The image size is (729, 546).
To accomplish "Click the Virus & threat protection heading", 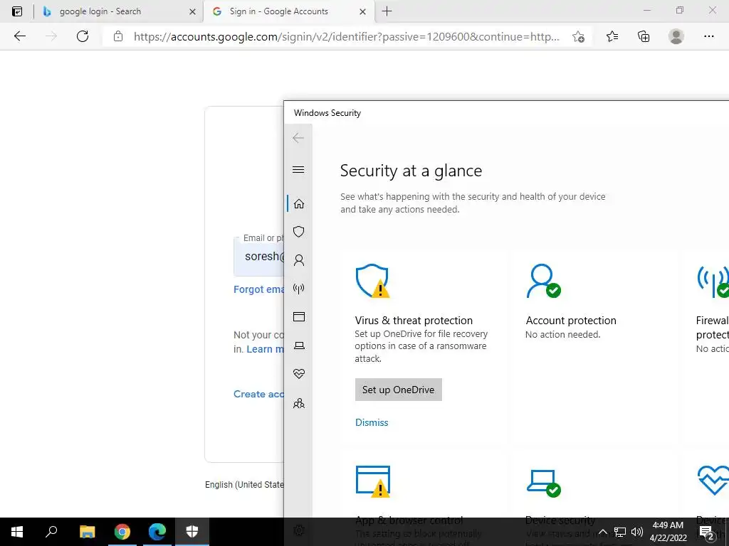I will click(x=414, y=321).
